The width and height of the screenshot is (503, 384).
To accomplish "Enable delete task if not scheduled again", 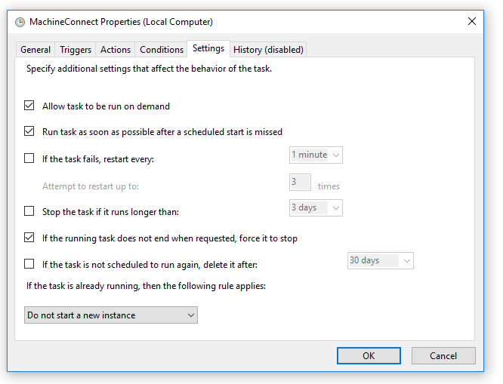I will (29, 264).
